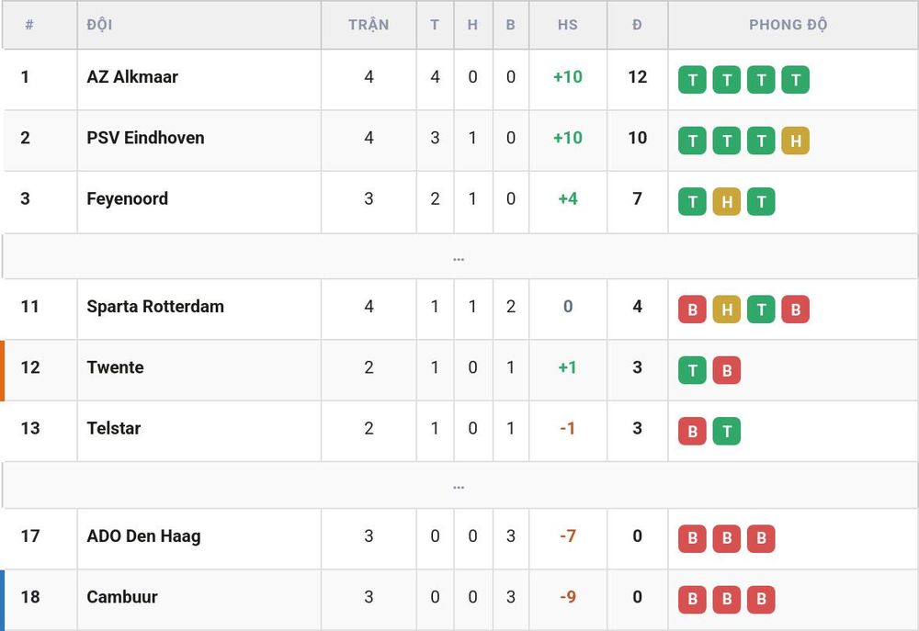Click the ĐỘI column header

[x=99, y=25]
